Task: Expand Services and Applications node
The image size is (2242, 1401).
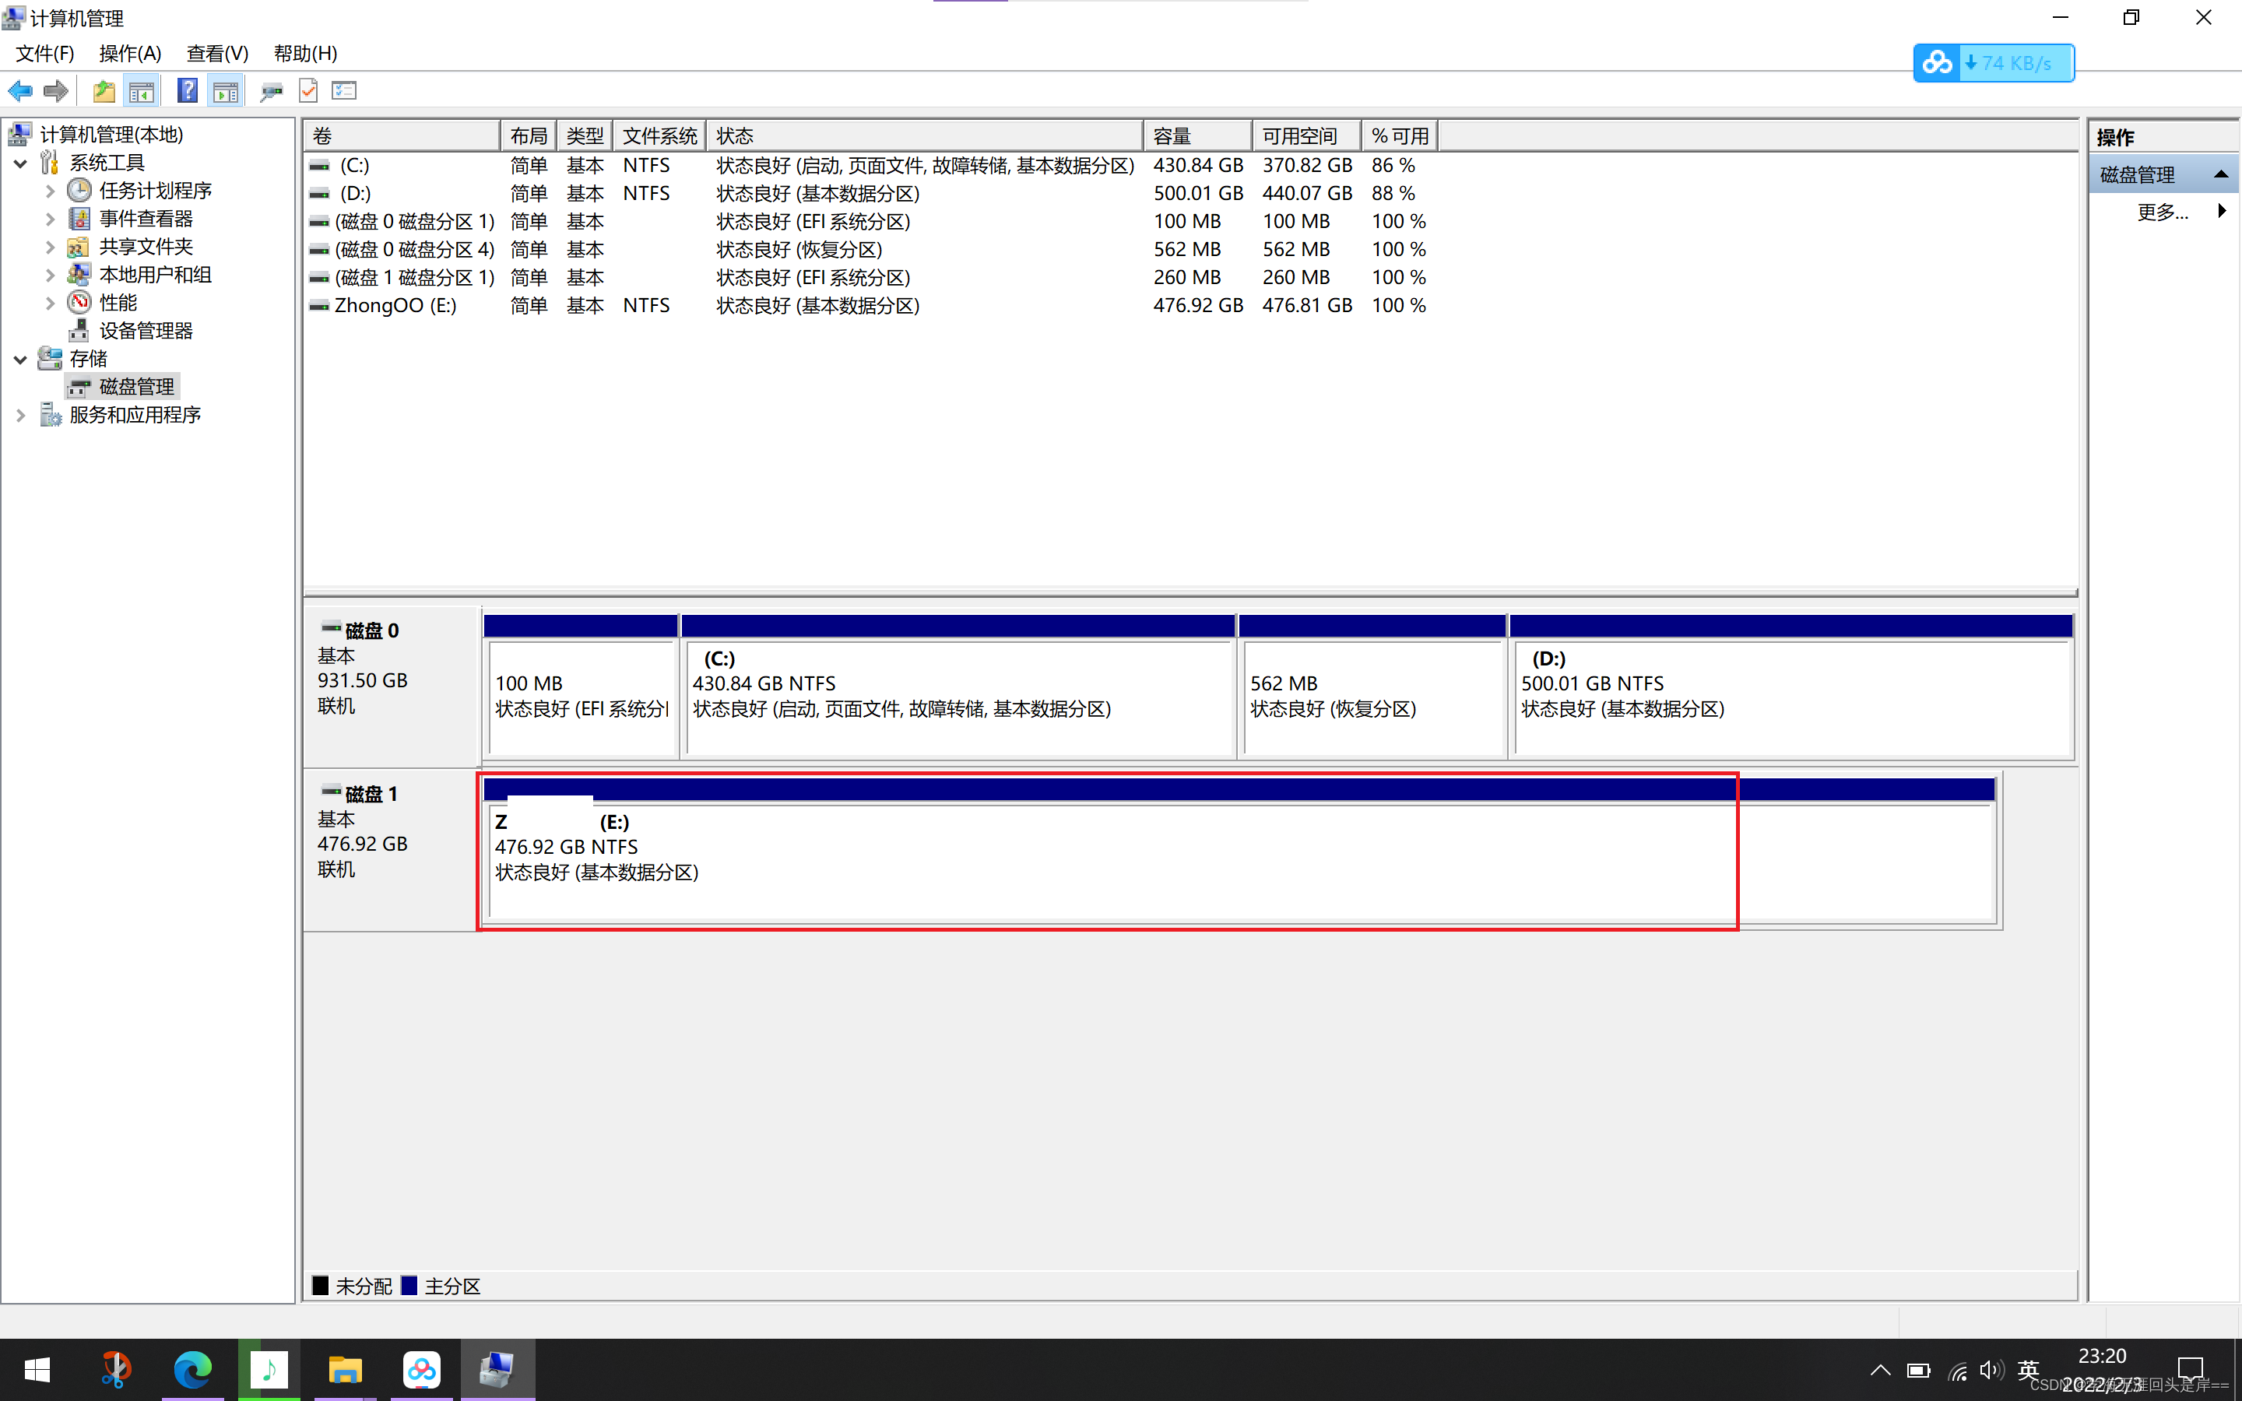Action: [x=20, y=415]
